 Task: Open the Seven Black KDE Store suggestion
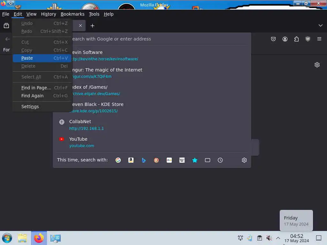coord(152,108)
